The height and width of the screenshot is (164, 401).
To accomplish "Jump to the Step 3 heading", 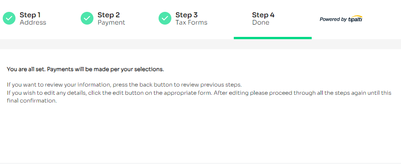I will (x=186, y=15).
